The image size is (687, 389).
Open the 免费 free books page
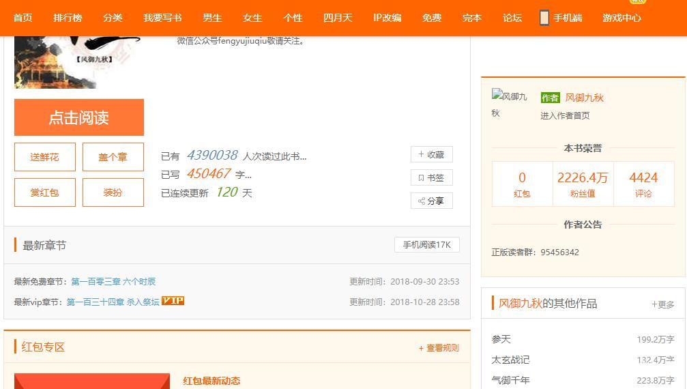pos(432,18)
